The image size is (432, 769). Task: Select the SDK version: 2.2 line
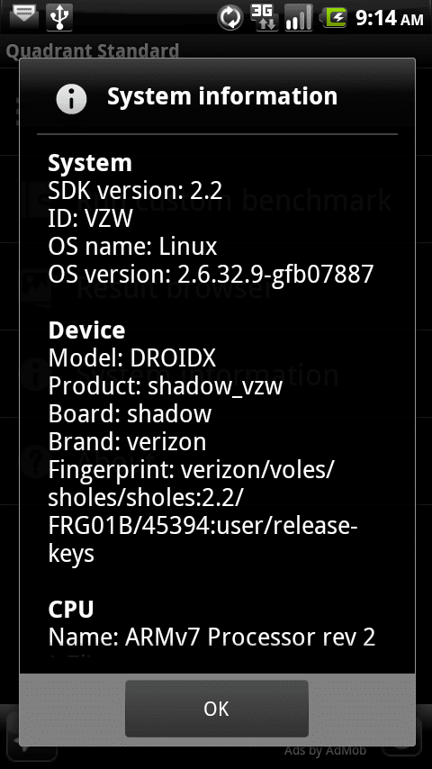pos(135,190)
